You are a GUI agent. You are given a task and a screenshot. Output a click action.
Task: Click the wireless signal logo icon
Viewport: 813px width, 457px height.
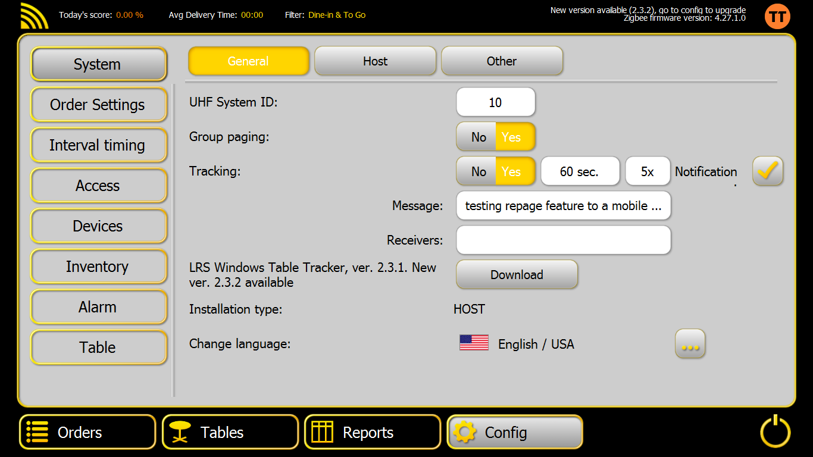pyautogui.click(x=34, y=16)
